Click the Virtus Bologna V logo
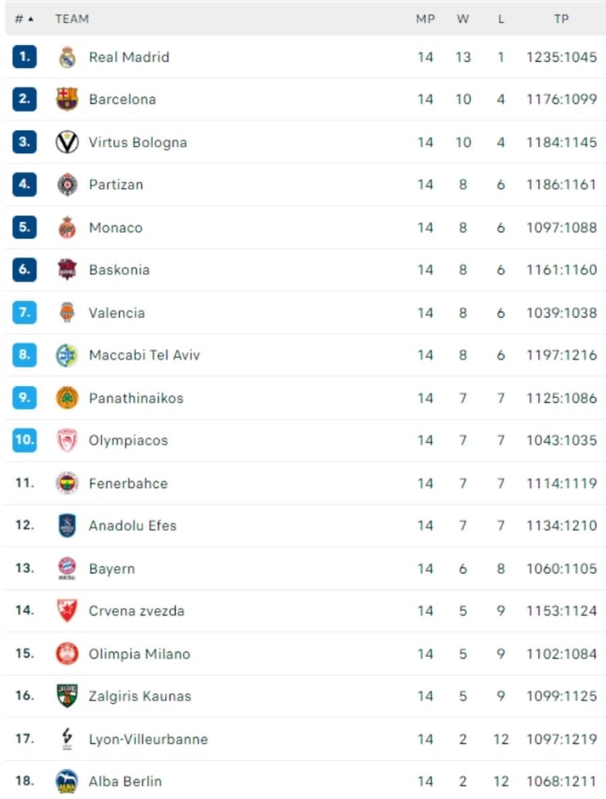 coord(67,142)
